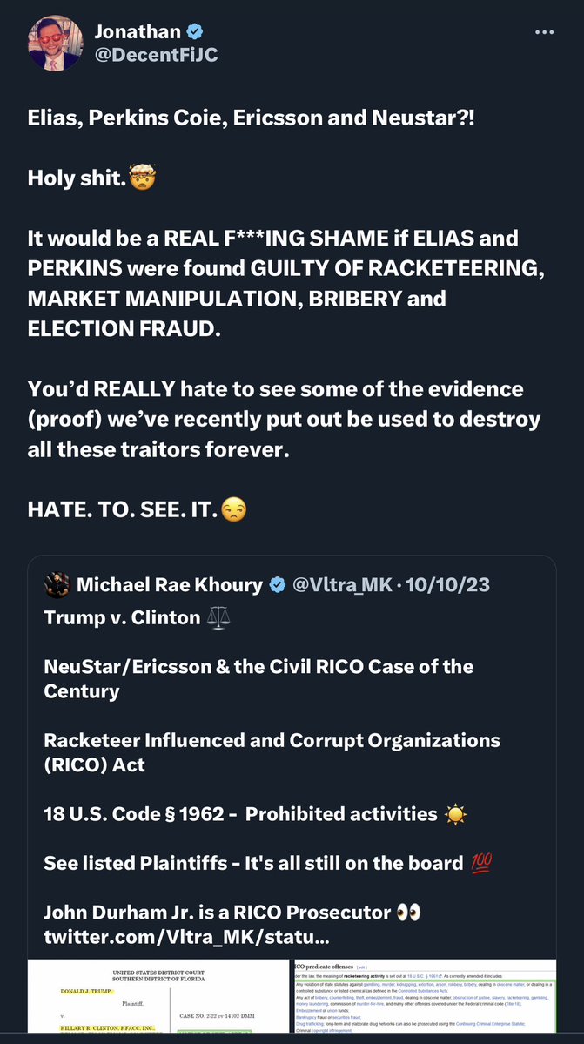Click the Michael Rae Khoury display name
Screen dimensions: 584x1044
[170, 586]
